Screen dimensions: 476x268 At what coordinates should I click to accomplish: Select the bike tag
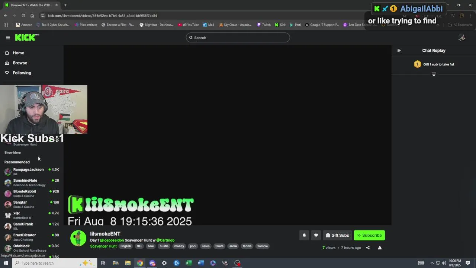(151, 246)
